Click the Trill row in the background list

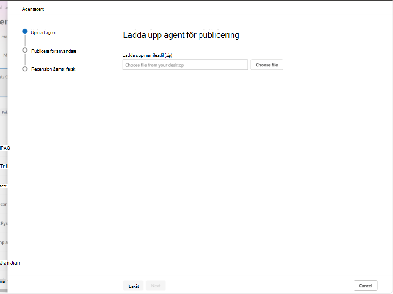[x=4, y=166]
